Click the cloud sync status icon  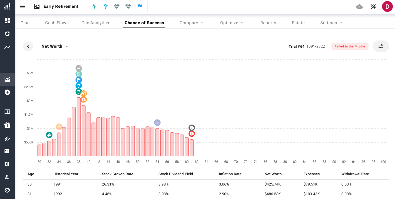click(360, 6)
